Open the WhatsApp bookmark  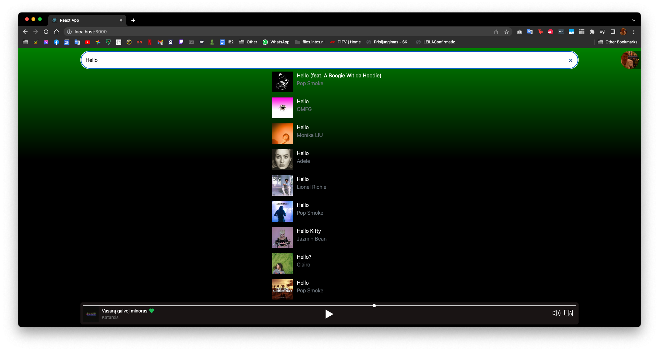276,42
